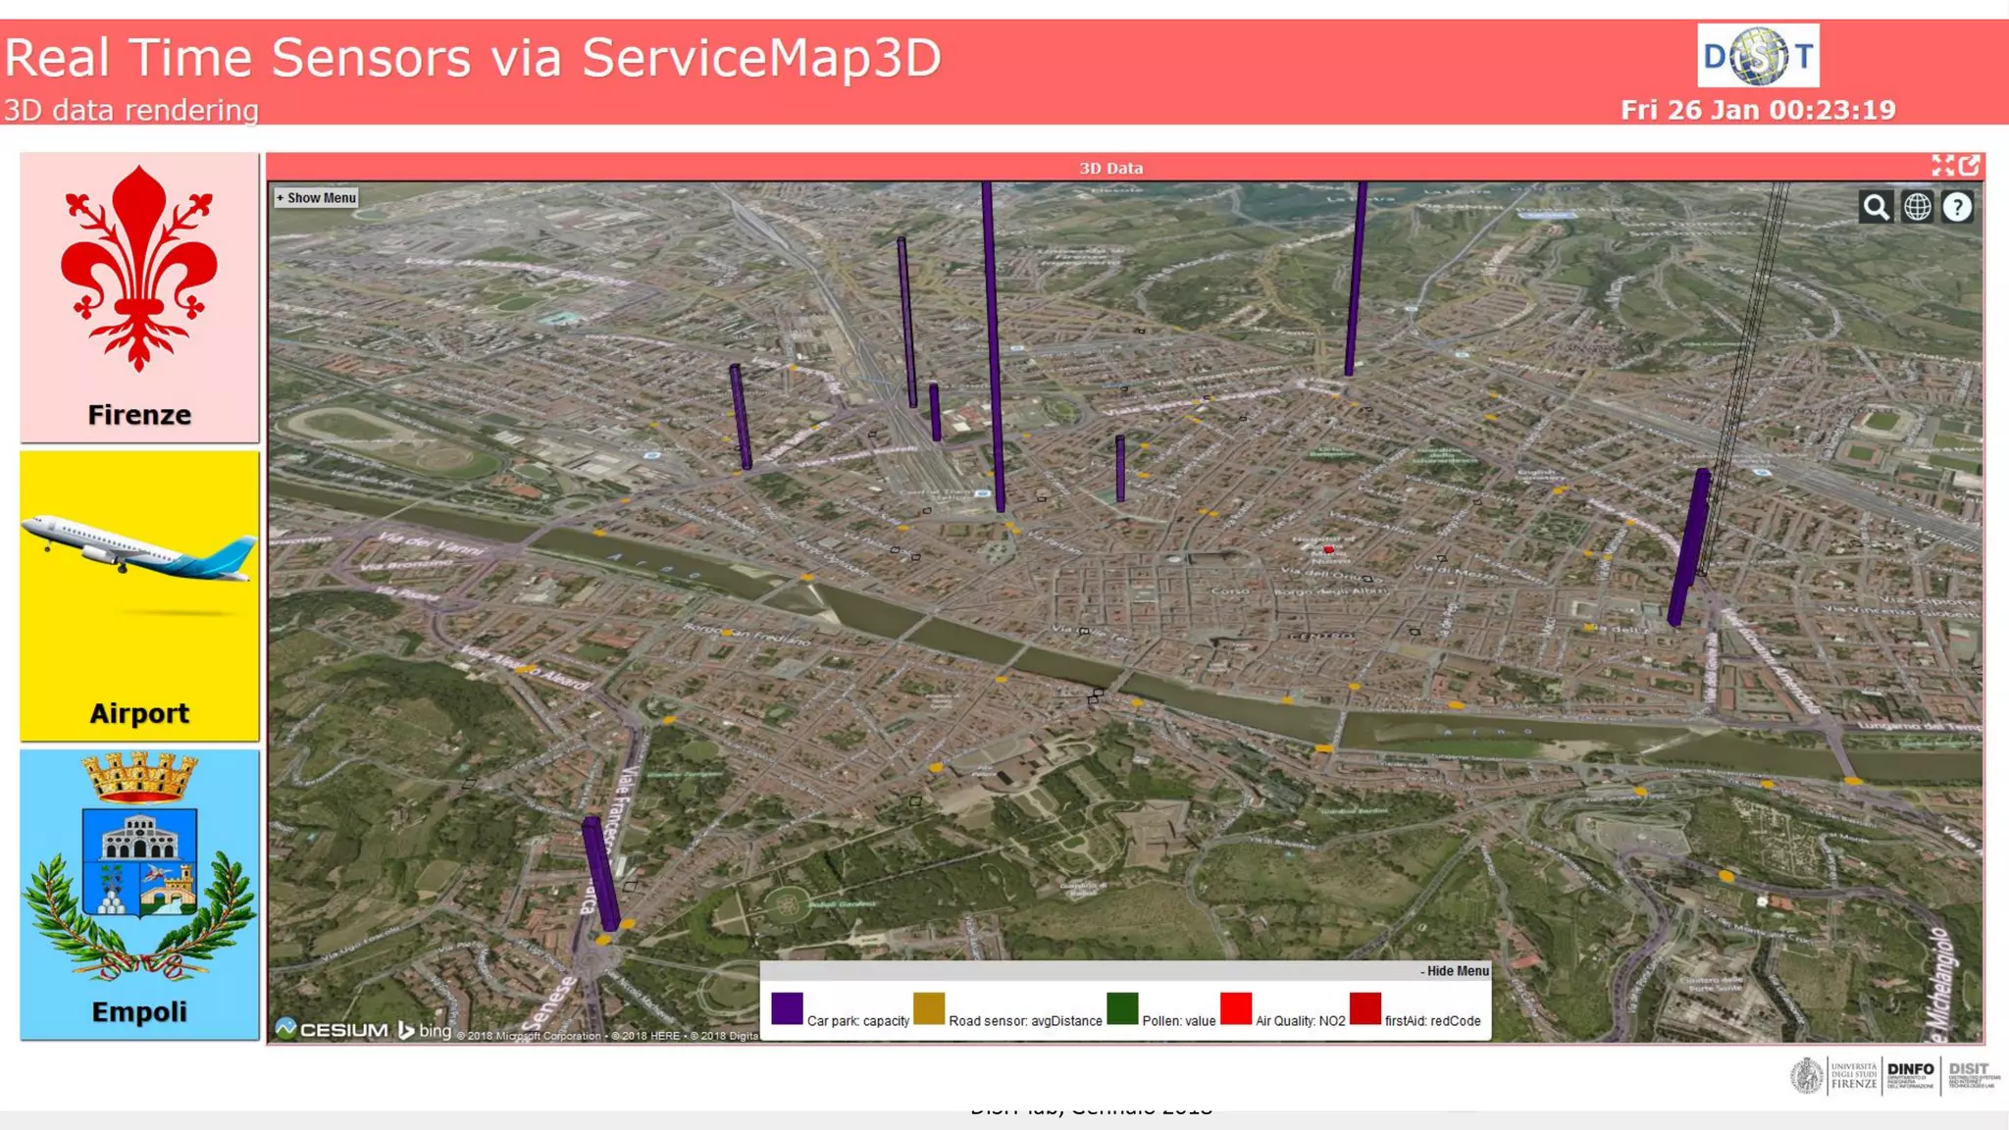The width and height of the screenshot is (2009, 1130).
Task: Click the Università di Firenze footer logo
Action: (x=1832, y=1076)
